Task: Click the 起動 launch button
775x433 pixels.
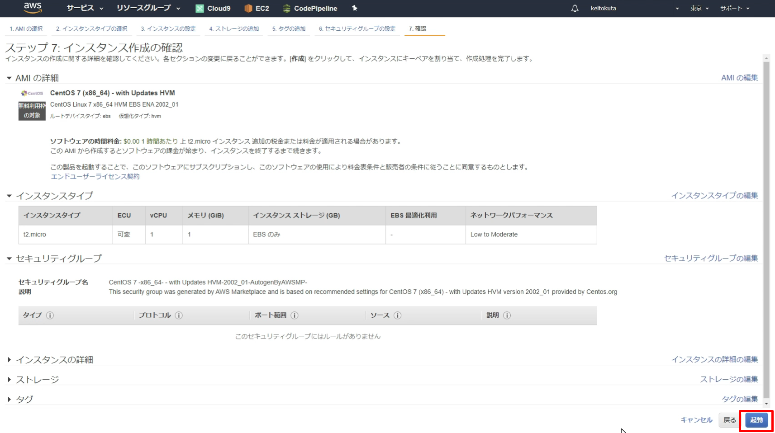Action: 756,420
